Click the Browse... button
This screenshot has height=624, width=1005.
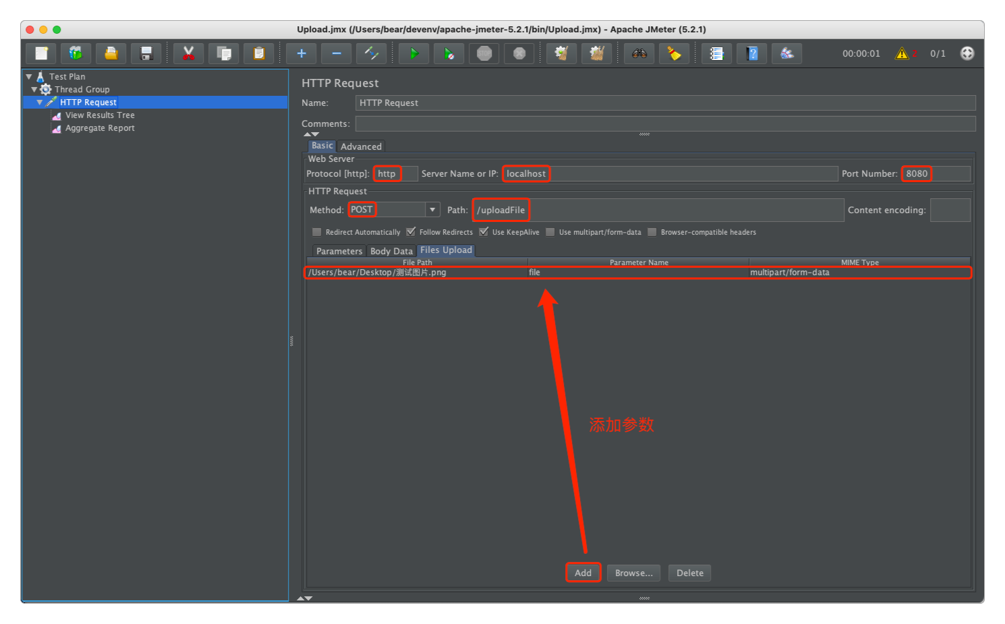(x=634, y=573)
